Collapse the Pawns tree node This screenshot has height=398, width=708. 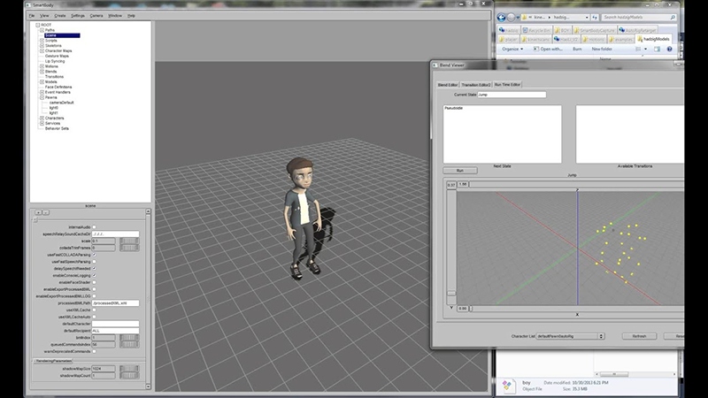pos(42,97)
